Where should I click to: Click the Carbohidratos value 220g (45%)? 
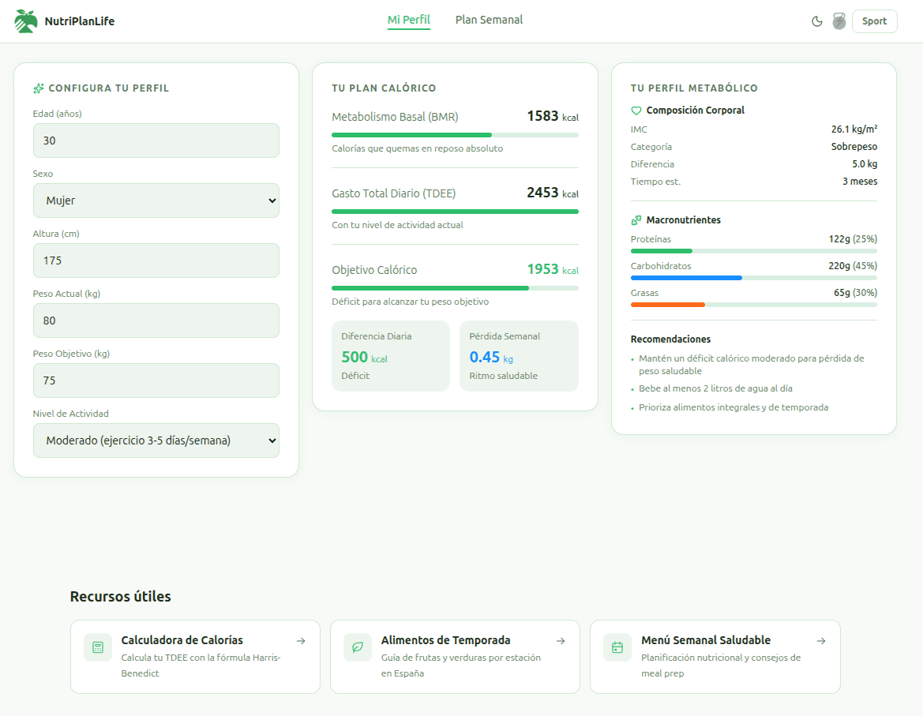[x=853, y=266]
